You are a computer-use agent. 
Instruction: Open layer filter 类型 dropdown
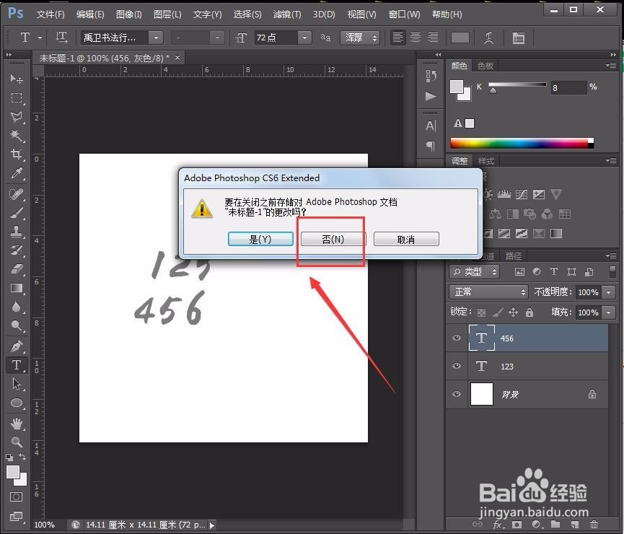[474, 271]
